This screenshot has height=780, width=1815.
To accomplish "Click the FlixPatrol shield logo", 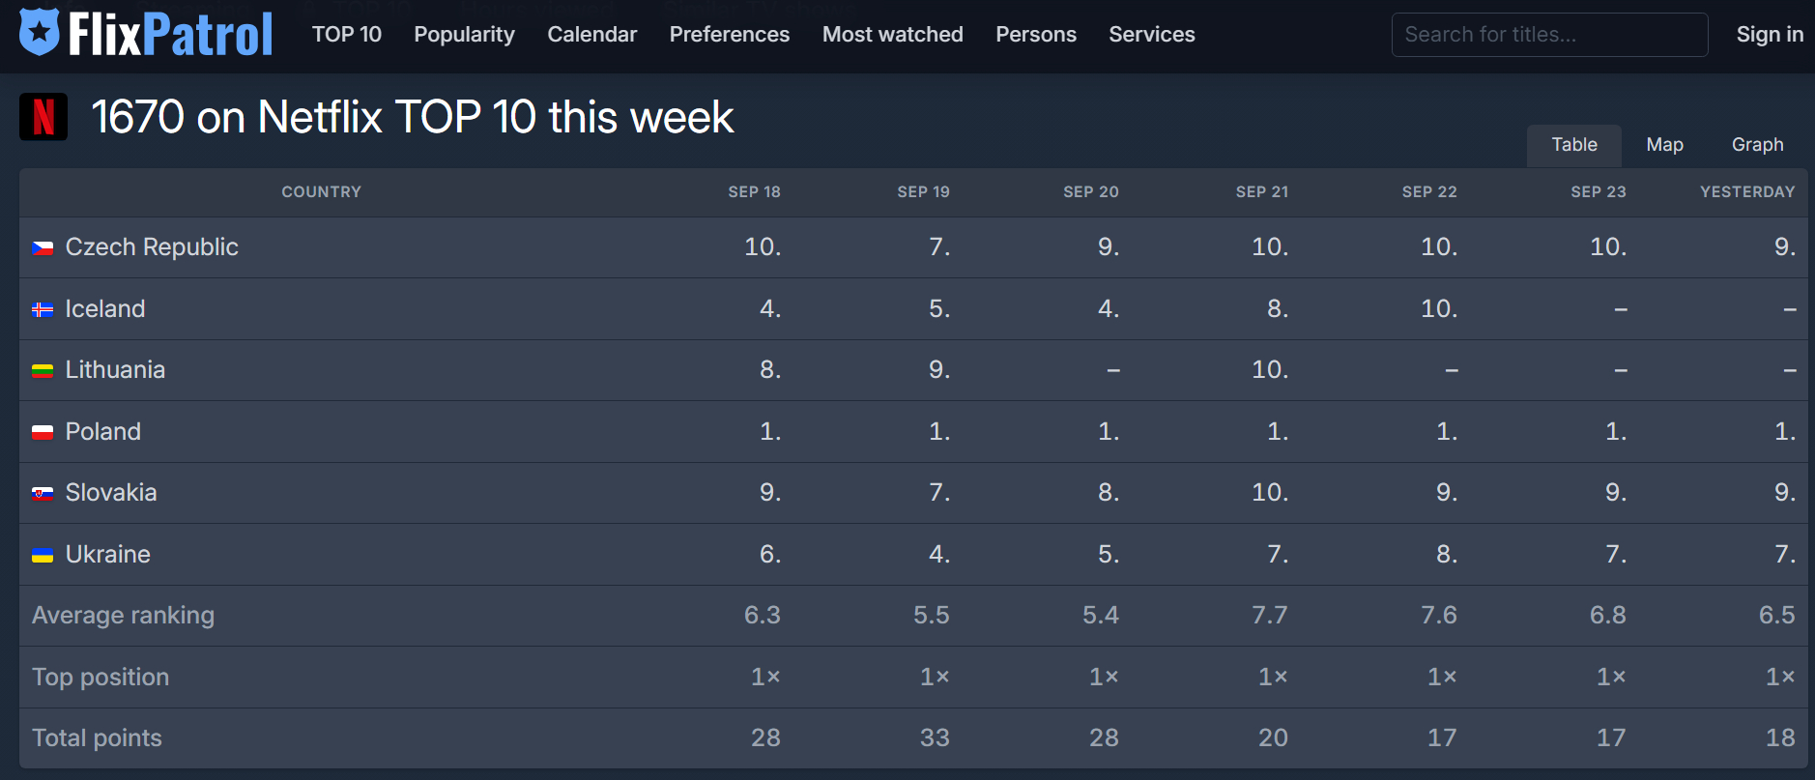I will point(40,32).
